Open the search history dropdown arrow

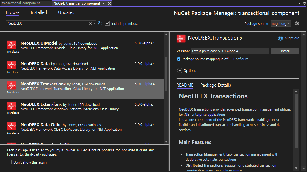(95, 23)
